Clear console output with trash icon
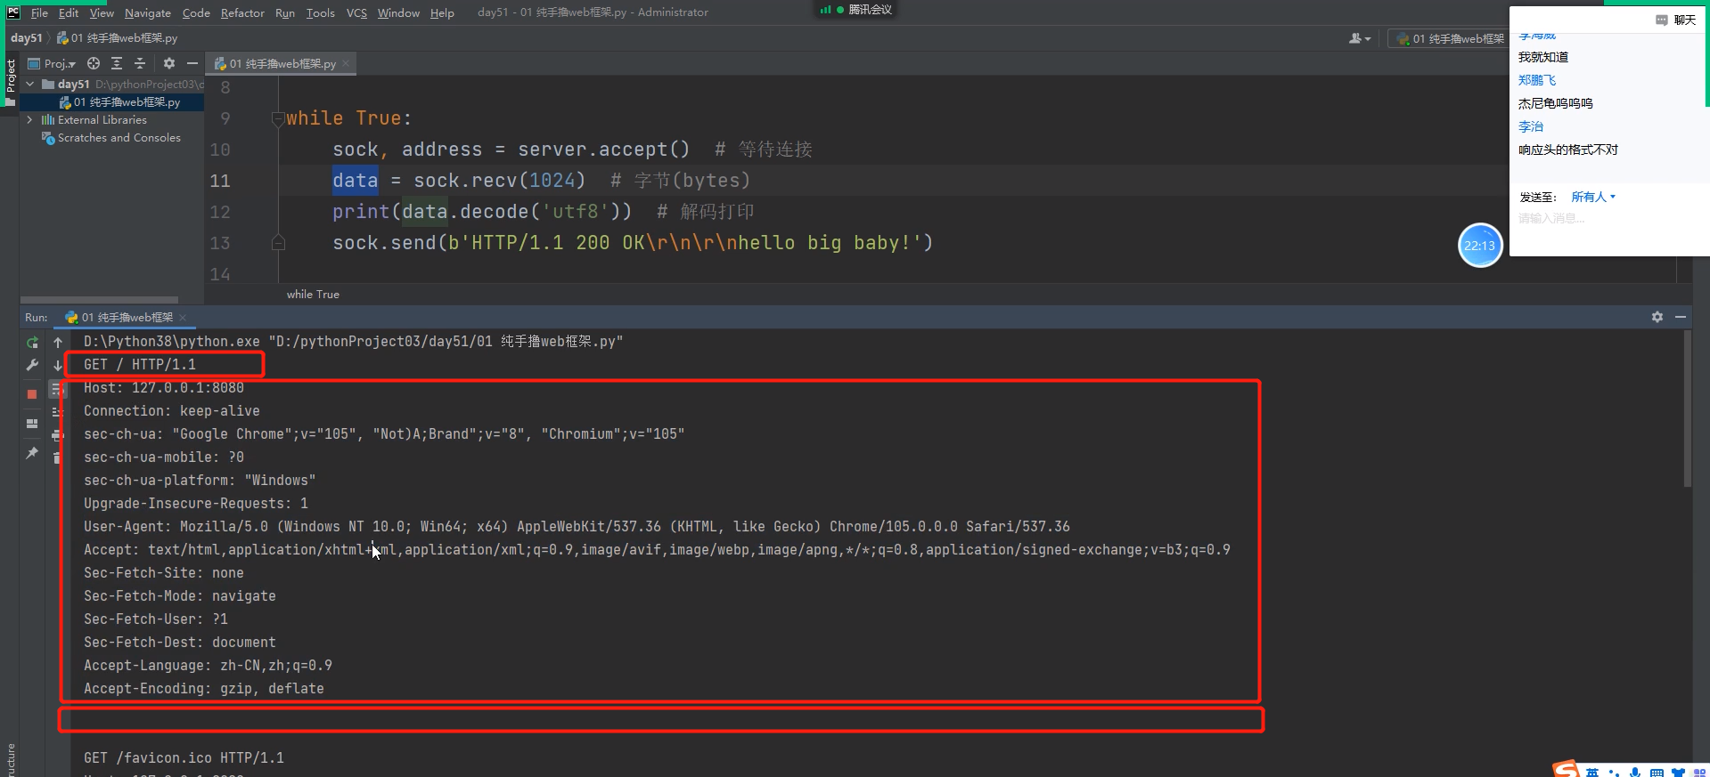 (57, 457)
